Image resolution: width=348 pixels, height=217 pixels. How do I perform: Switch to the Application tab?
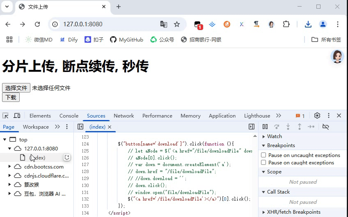[222, 115]
